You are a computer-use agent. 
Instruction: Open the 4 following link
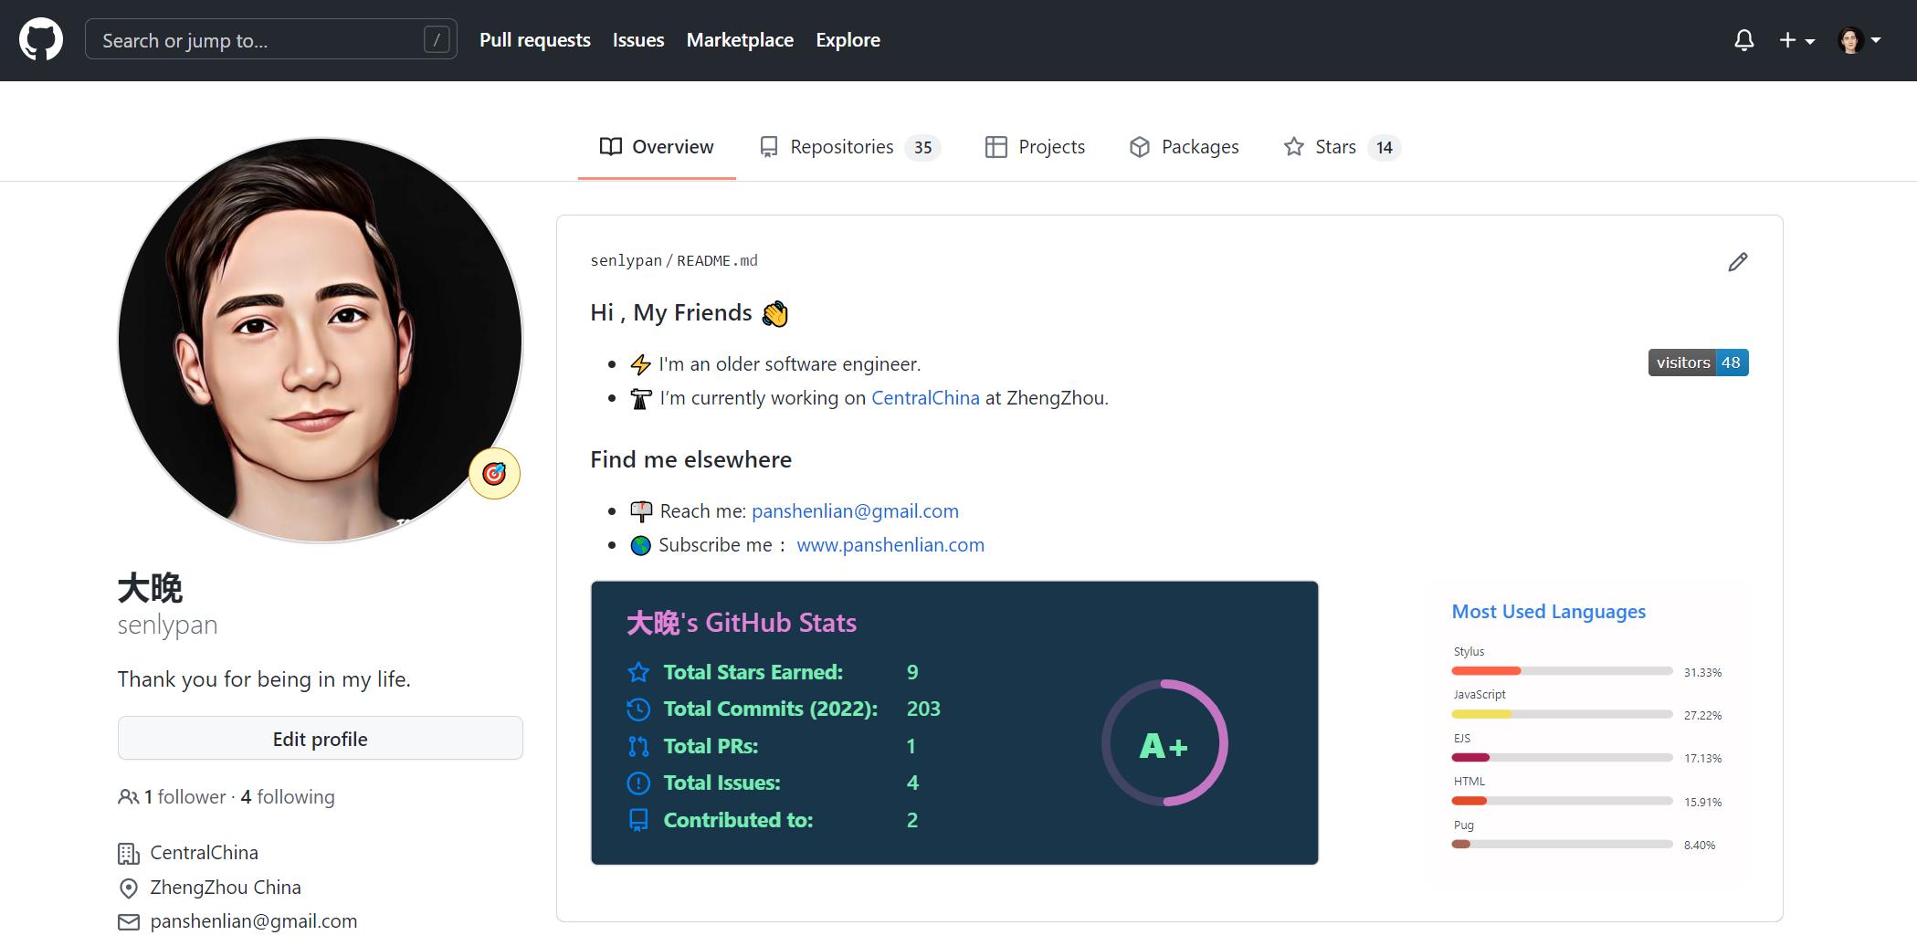[x=288, y=797]
